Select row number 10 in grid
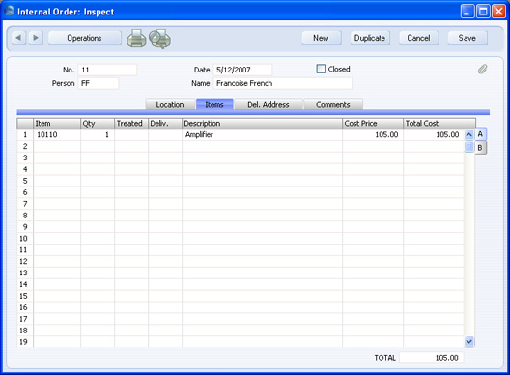This screenshot has width=510, height=375. click(25, 239)
